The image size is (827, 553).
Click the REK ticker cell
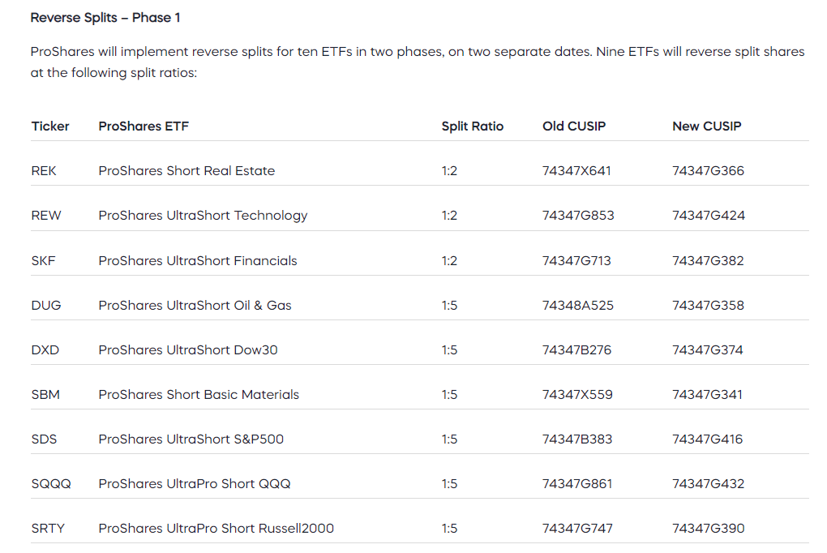pyautogui.click(x=44, y=171)
